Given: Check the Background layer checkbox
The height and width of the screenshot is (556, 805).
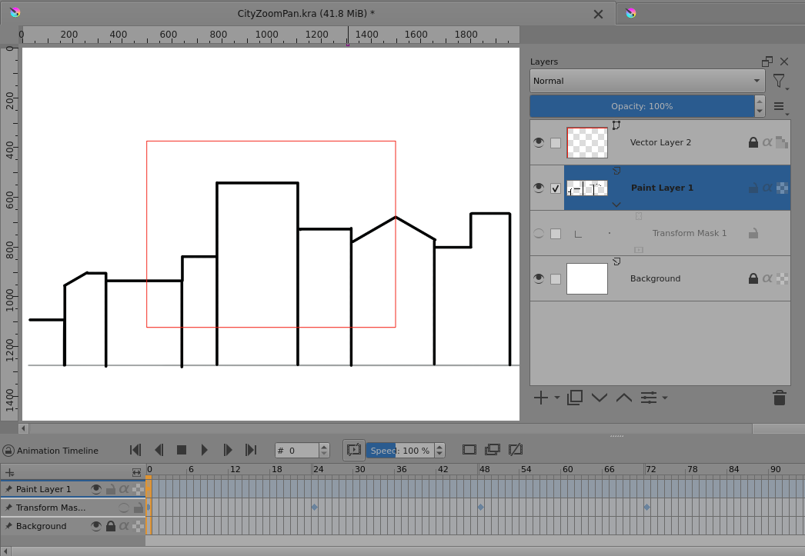Looking at the screenshot, I should (556, 279).
